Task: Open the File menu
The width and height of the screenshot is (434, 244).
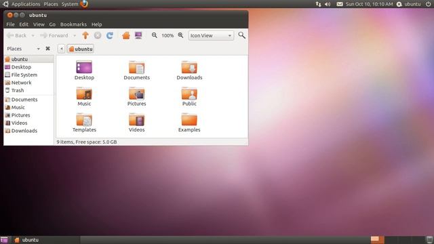Action: (11, 24)
